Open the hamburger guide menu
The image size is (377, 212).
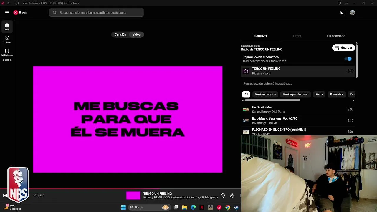(7, 13)
